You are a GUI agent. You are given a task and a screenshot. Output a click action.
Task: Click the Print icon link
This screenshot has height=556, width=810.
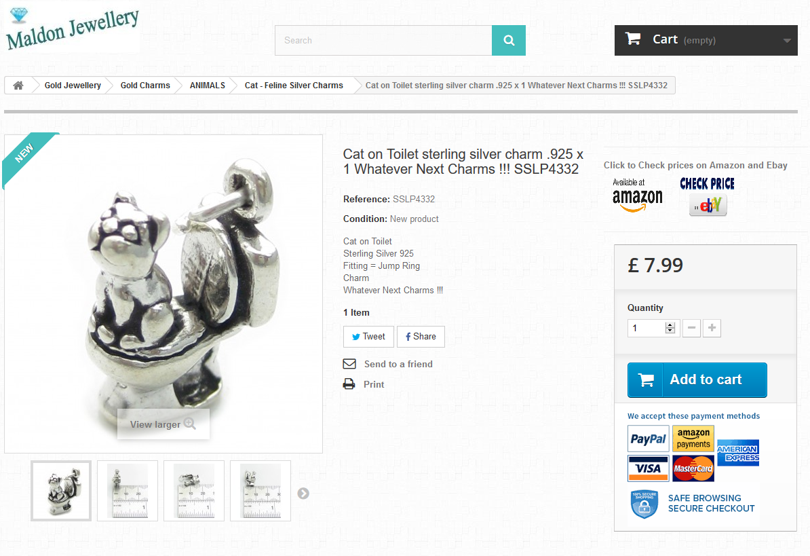tap(349, 384)
